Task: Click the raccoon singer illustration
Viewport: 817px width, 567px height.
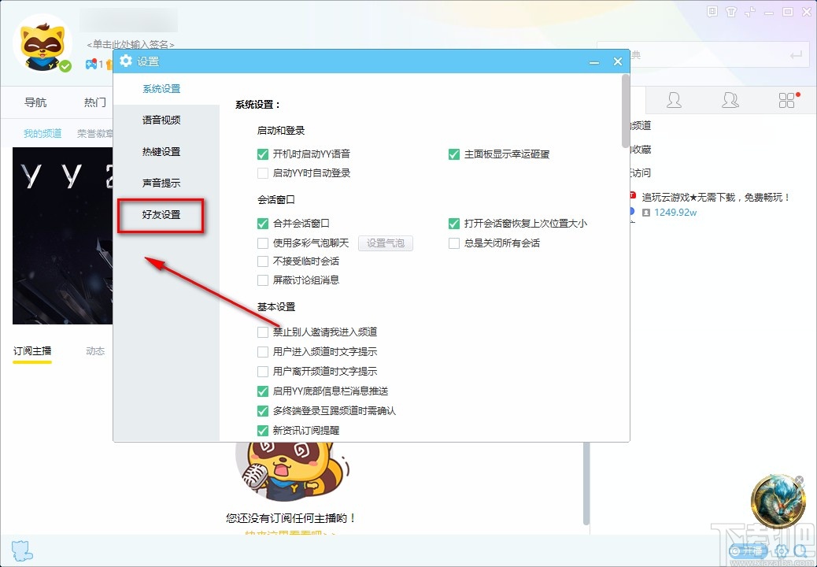Action: coord(293,471)
